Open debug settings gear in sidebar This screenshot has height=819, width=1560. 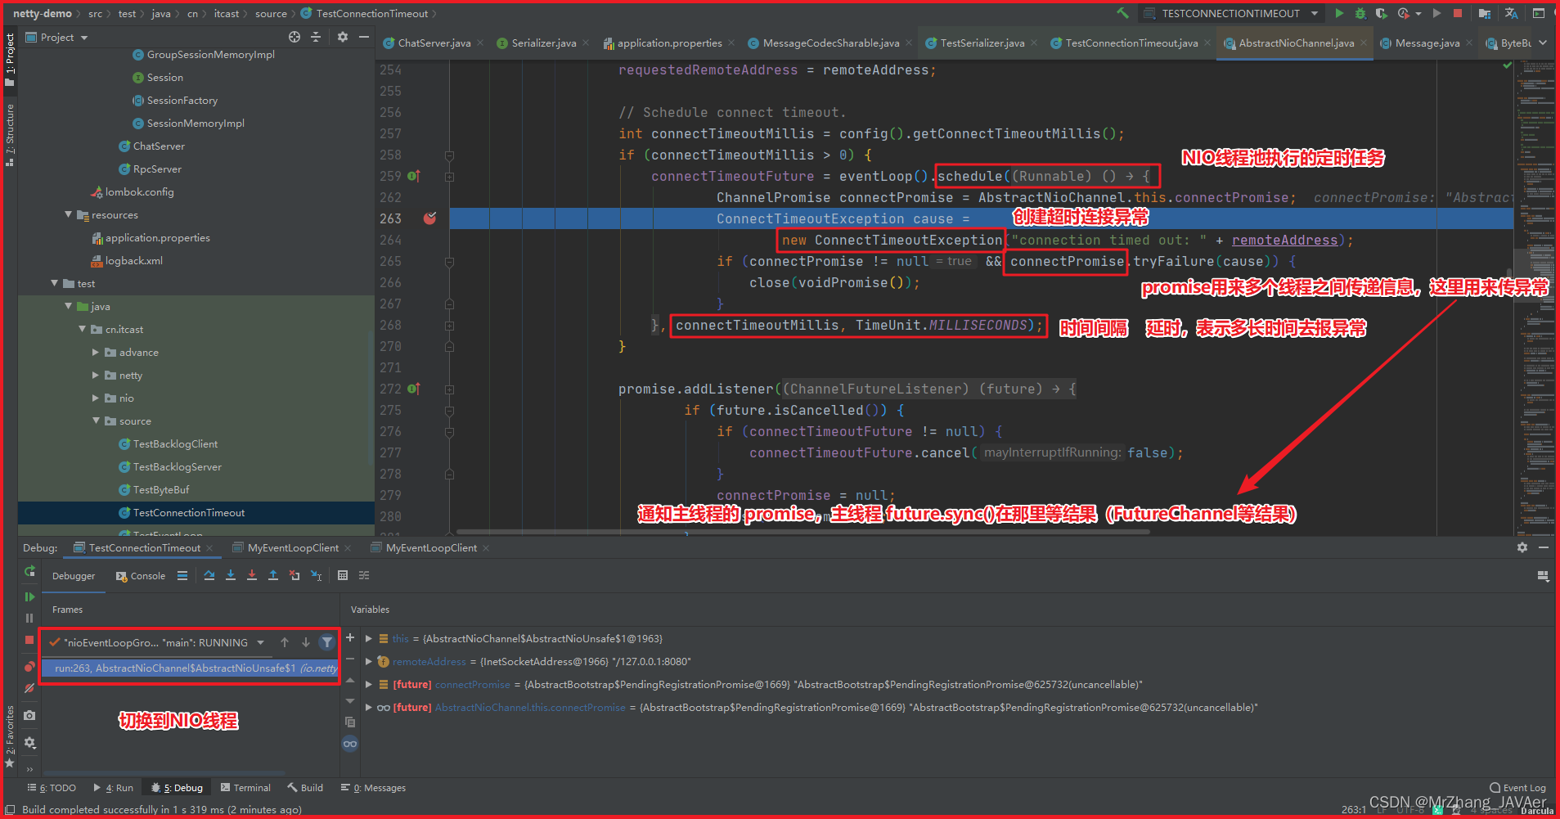(29, 743)
